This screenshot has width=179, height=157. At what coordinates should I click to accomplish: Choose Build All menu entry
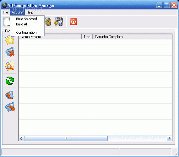[x=27, y=24]
